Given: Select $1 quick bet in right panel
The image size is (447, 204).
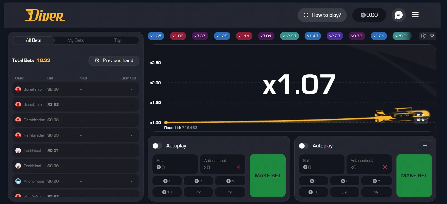Looking at the screenshot, I should coord(313,181).
